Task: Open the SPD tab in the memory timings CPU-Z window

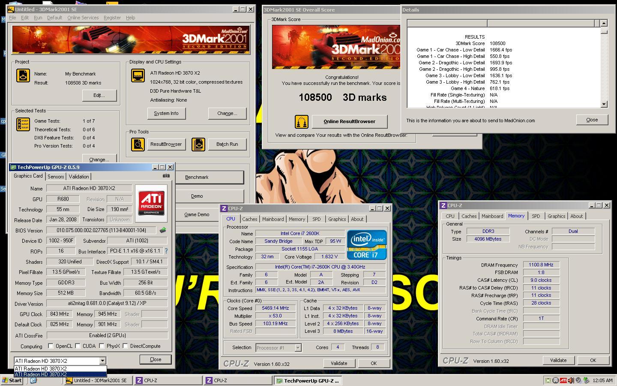Action: [536, 216]
